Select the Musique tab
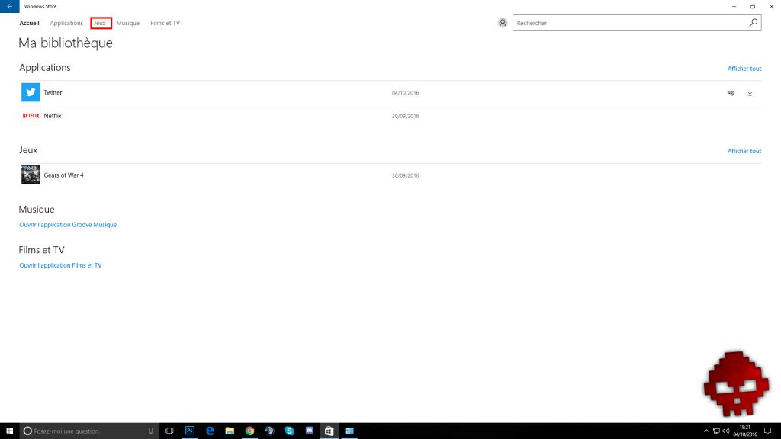Screen dimensions: 781x439 (128, 23)
